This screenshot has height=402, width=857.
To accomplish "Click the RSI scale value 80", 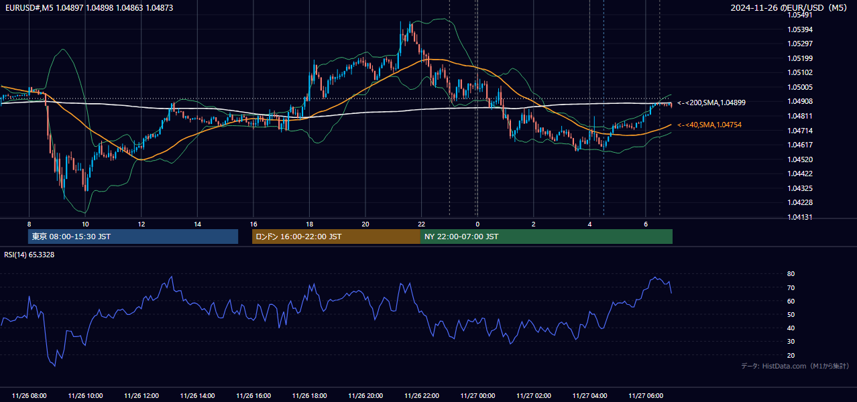I will pos(791,274).
